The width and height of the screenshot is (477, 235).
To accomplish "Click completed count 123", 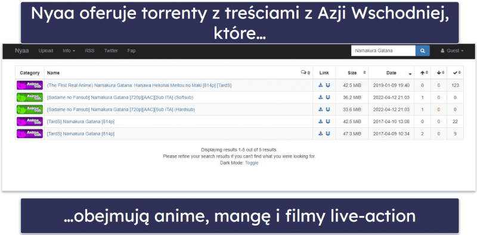I will click(x=456, y=85).
